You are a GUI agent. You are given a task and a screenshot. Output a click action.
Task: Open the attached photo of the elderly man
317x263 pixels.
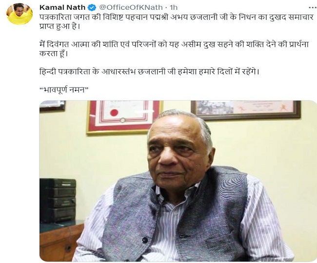(178, 181)
